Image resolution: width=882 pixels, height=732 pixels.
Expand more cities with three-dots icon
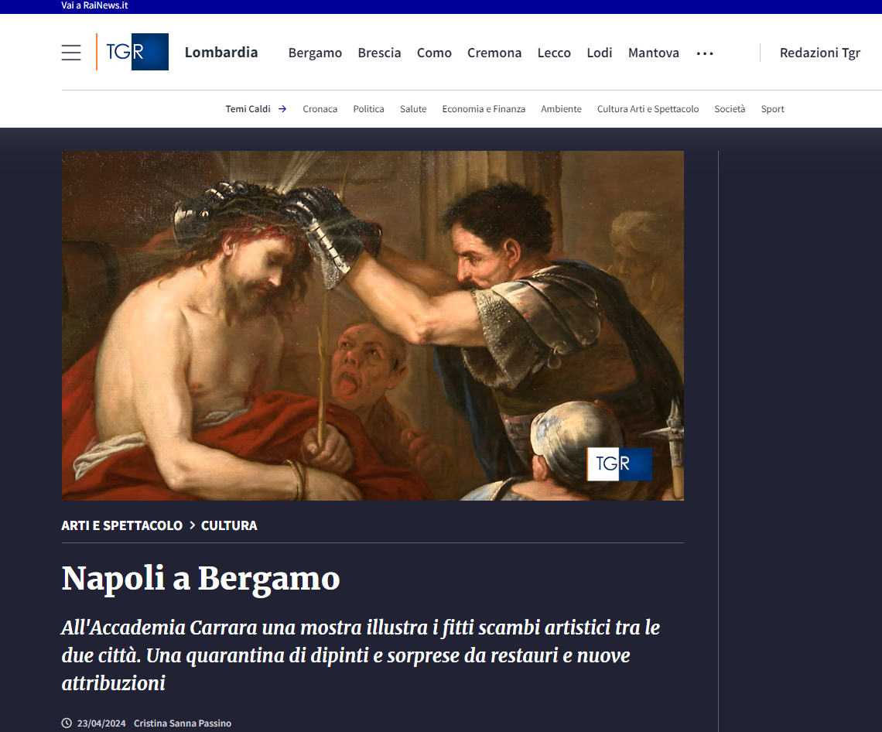(x=705, y=53)
